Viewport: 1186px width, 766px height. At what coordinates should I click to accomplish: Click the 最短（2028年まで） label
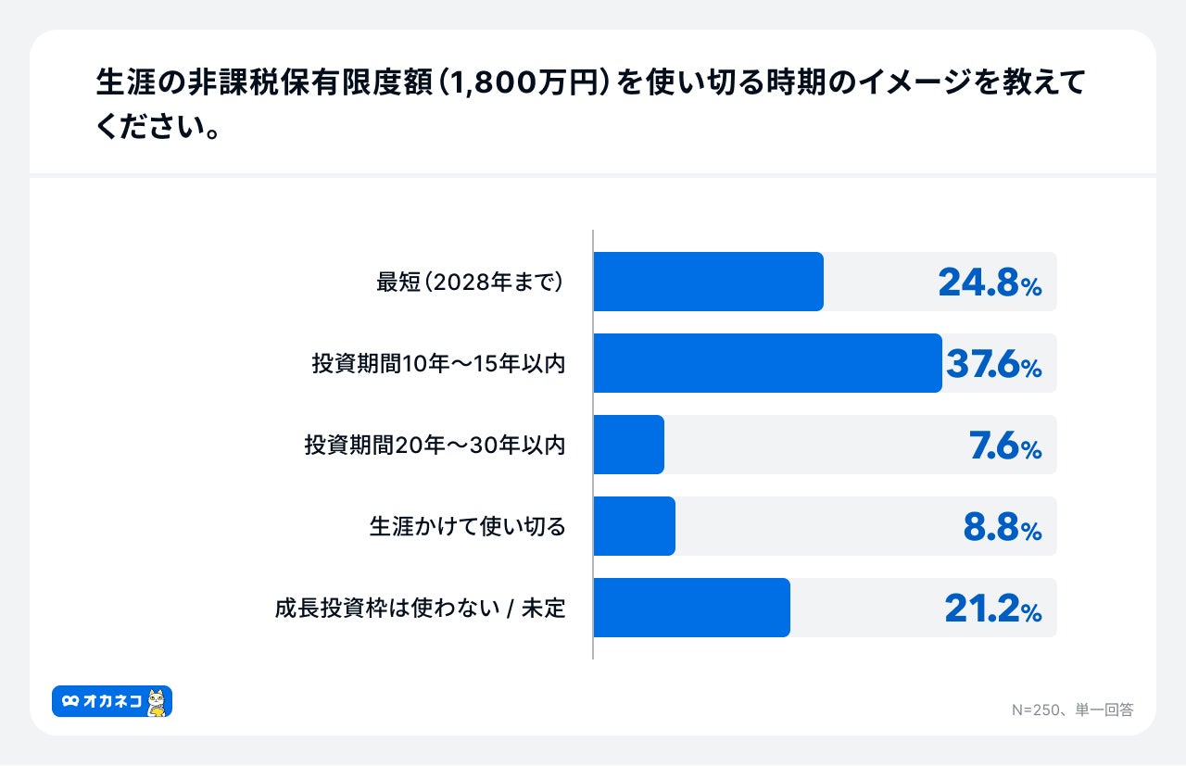[471, 283]
